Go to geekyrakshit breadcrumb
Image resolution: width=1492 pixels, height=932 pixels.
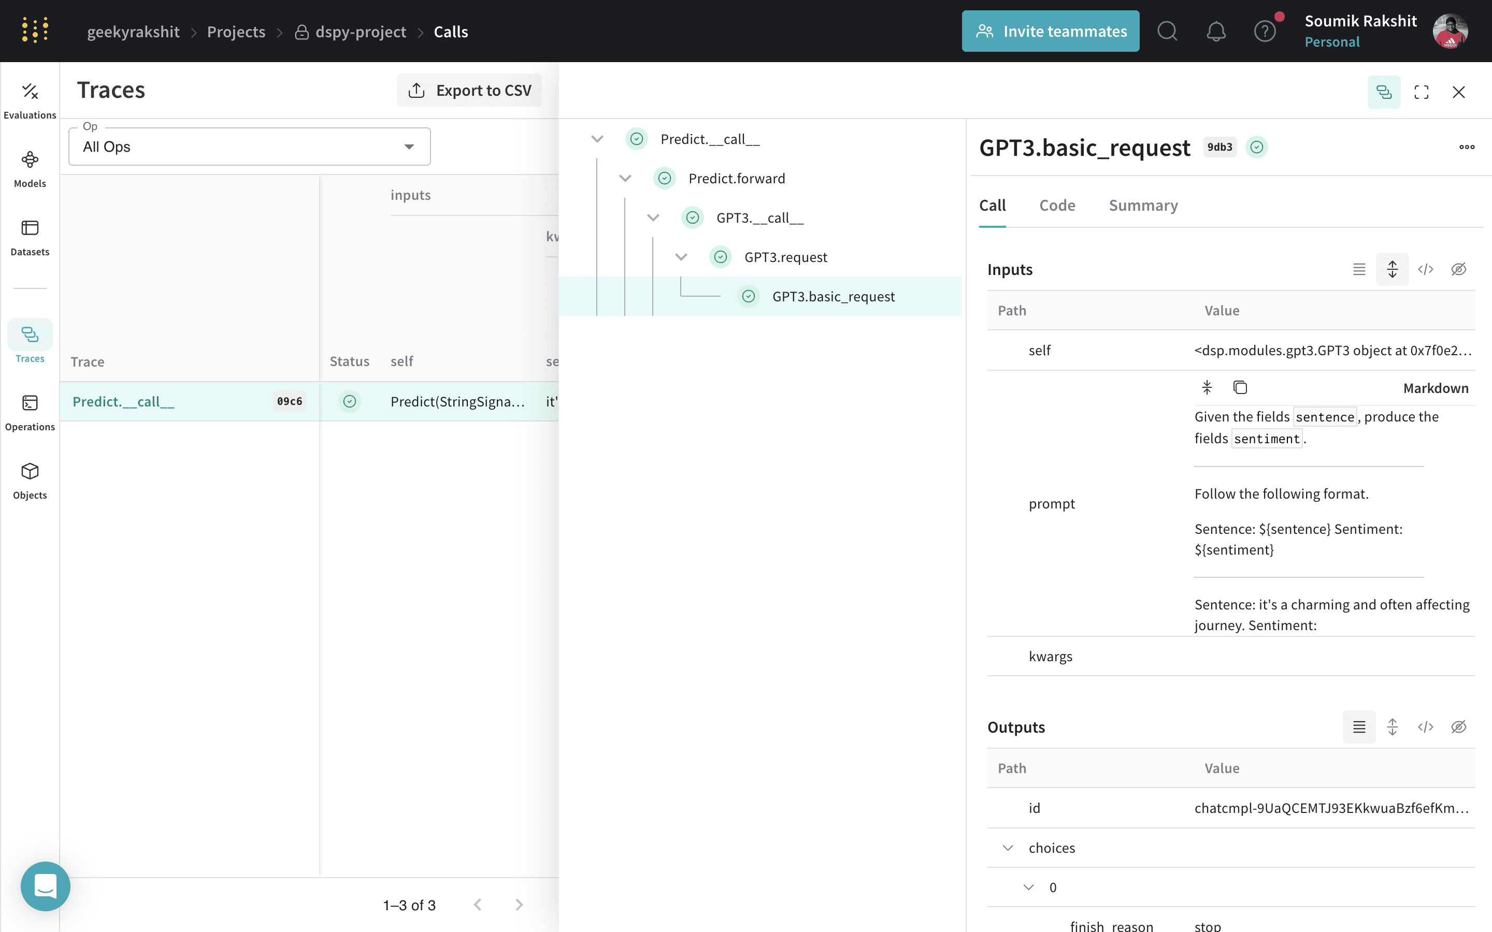click(x=133, y=32)
